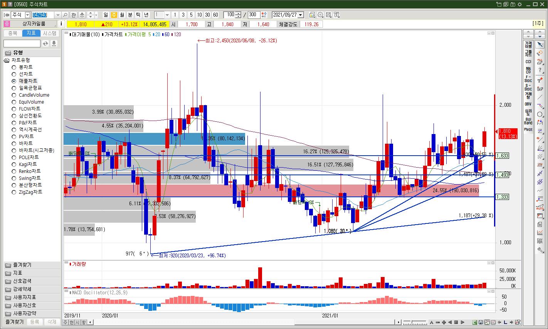Click the candle count field showing 100

tap(230, 15)
